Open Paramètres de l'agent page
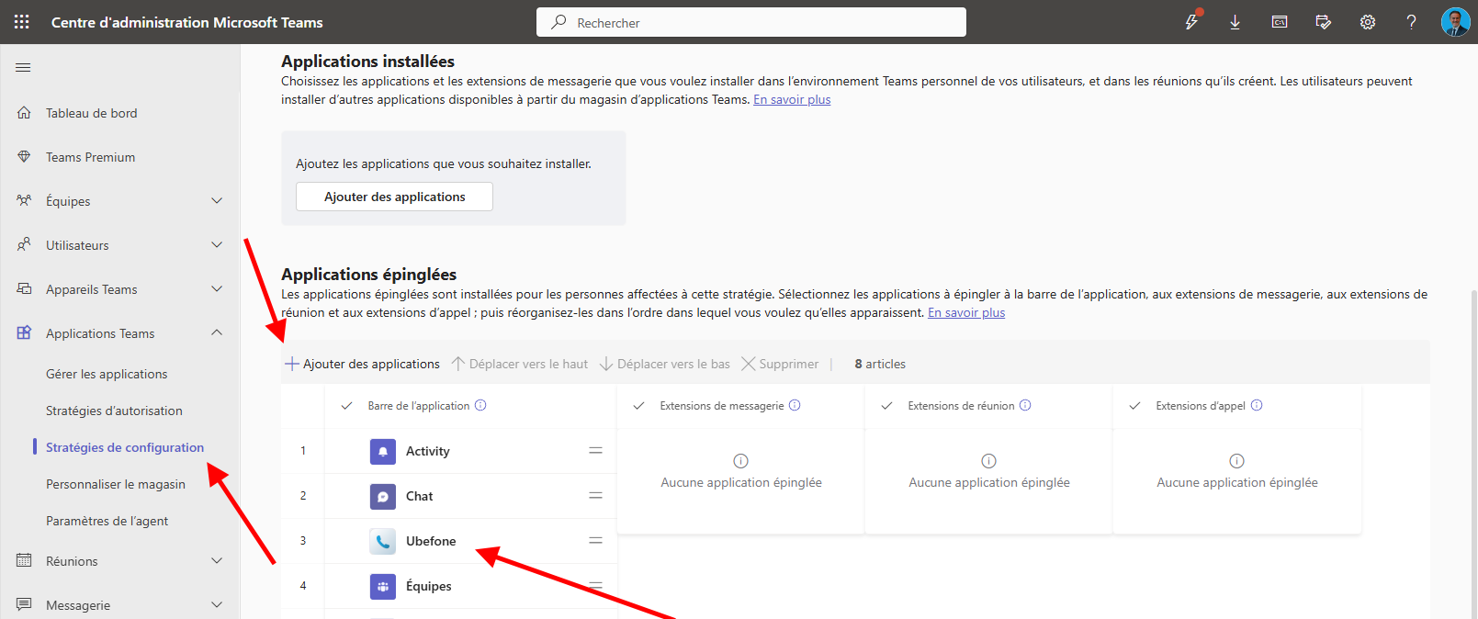 [107, 521]
